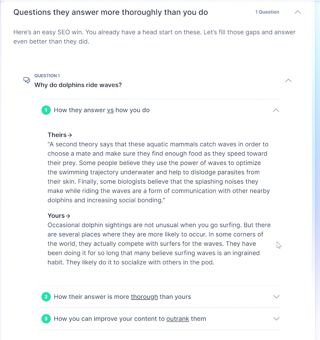Open the 'How you can improve your content to outrank them' row
The height and width of the screenshot is (340, 320).
[130, 319]
